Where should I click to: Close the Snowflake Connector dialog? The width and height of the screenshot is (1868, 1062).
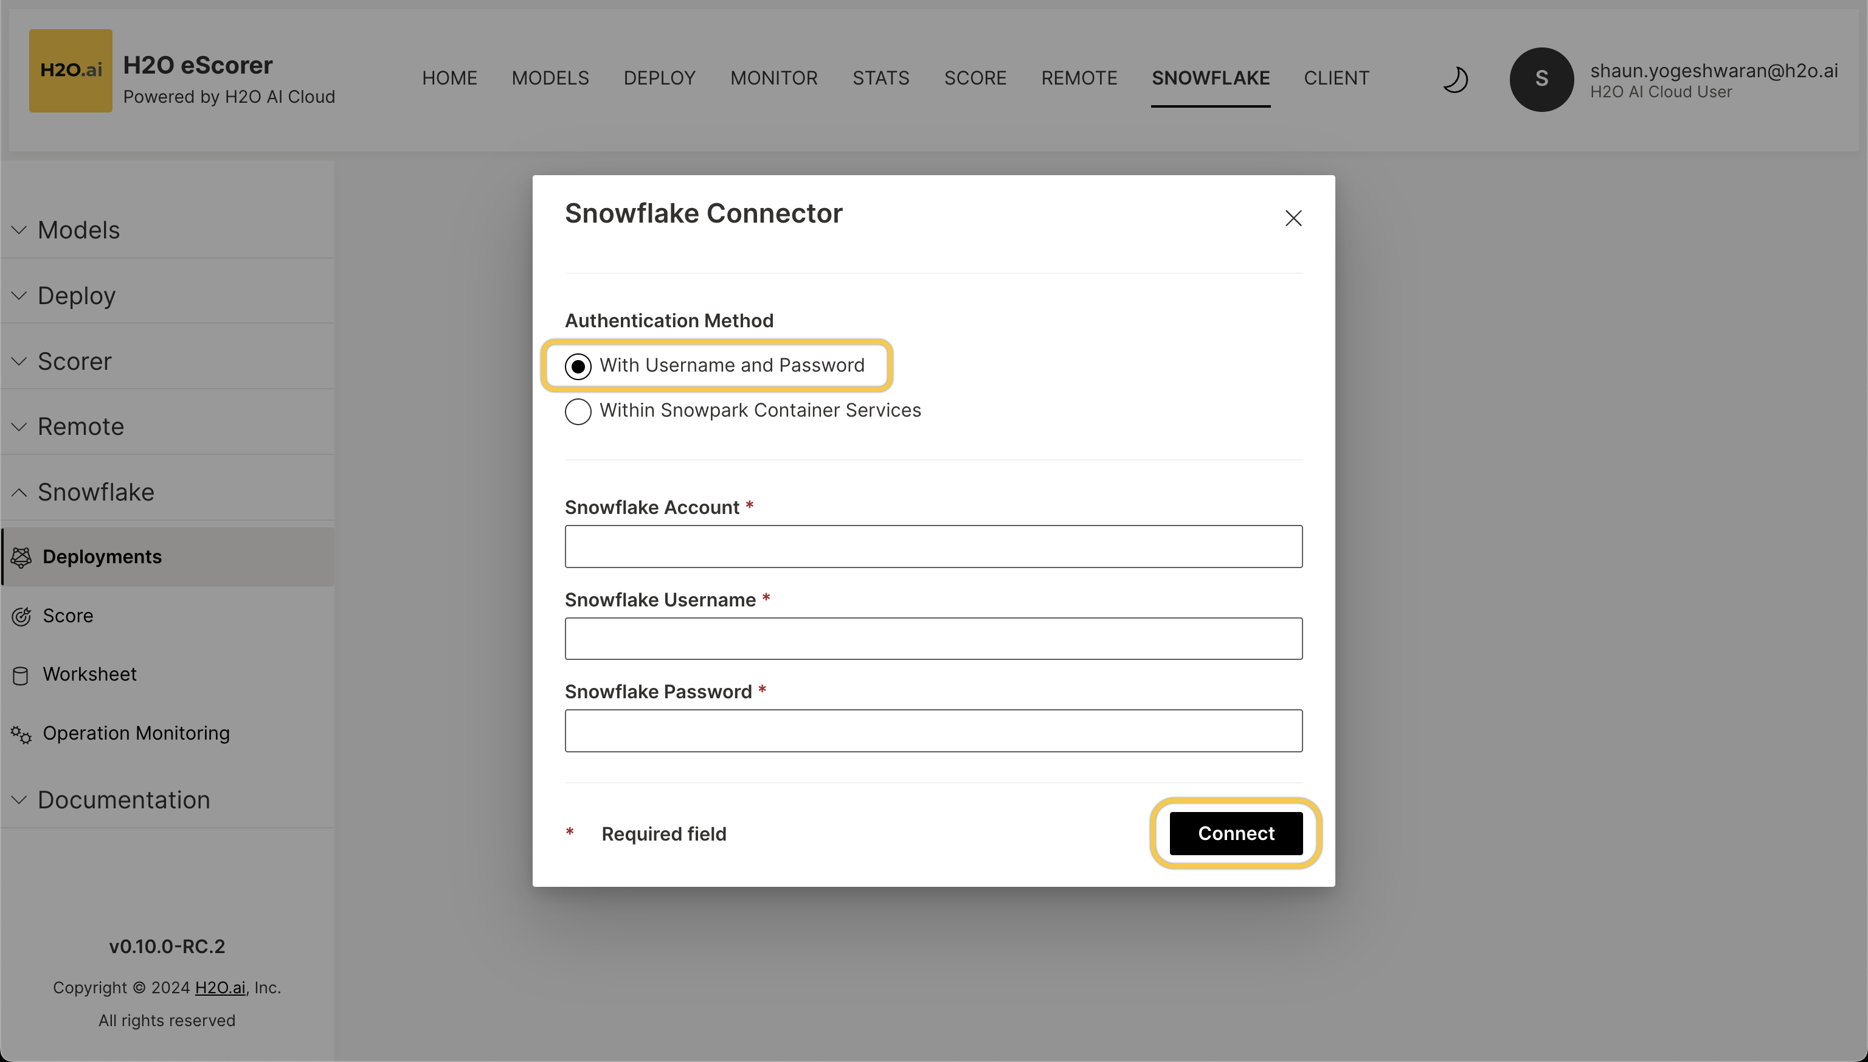click(1293, 218)
